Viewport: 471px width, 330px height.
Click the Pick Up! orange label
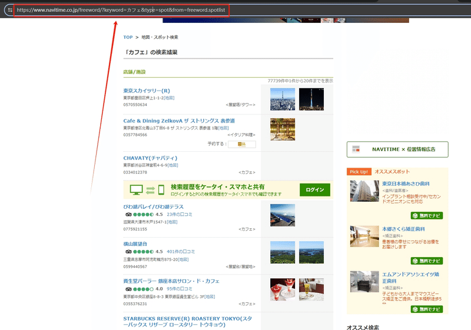pos(359,172)
